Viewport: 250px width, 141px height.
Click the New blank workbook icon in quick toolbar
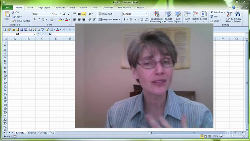pyautogui.click(x=5, y=30)
